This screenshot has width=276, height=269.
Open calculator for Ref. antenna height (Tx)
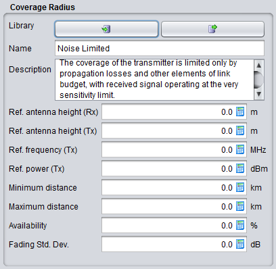coord(240,130)
